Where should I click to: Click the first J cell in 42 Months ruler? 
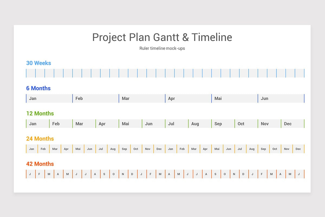31,174
